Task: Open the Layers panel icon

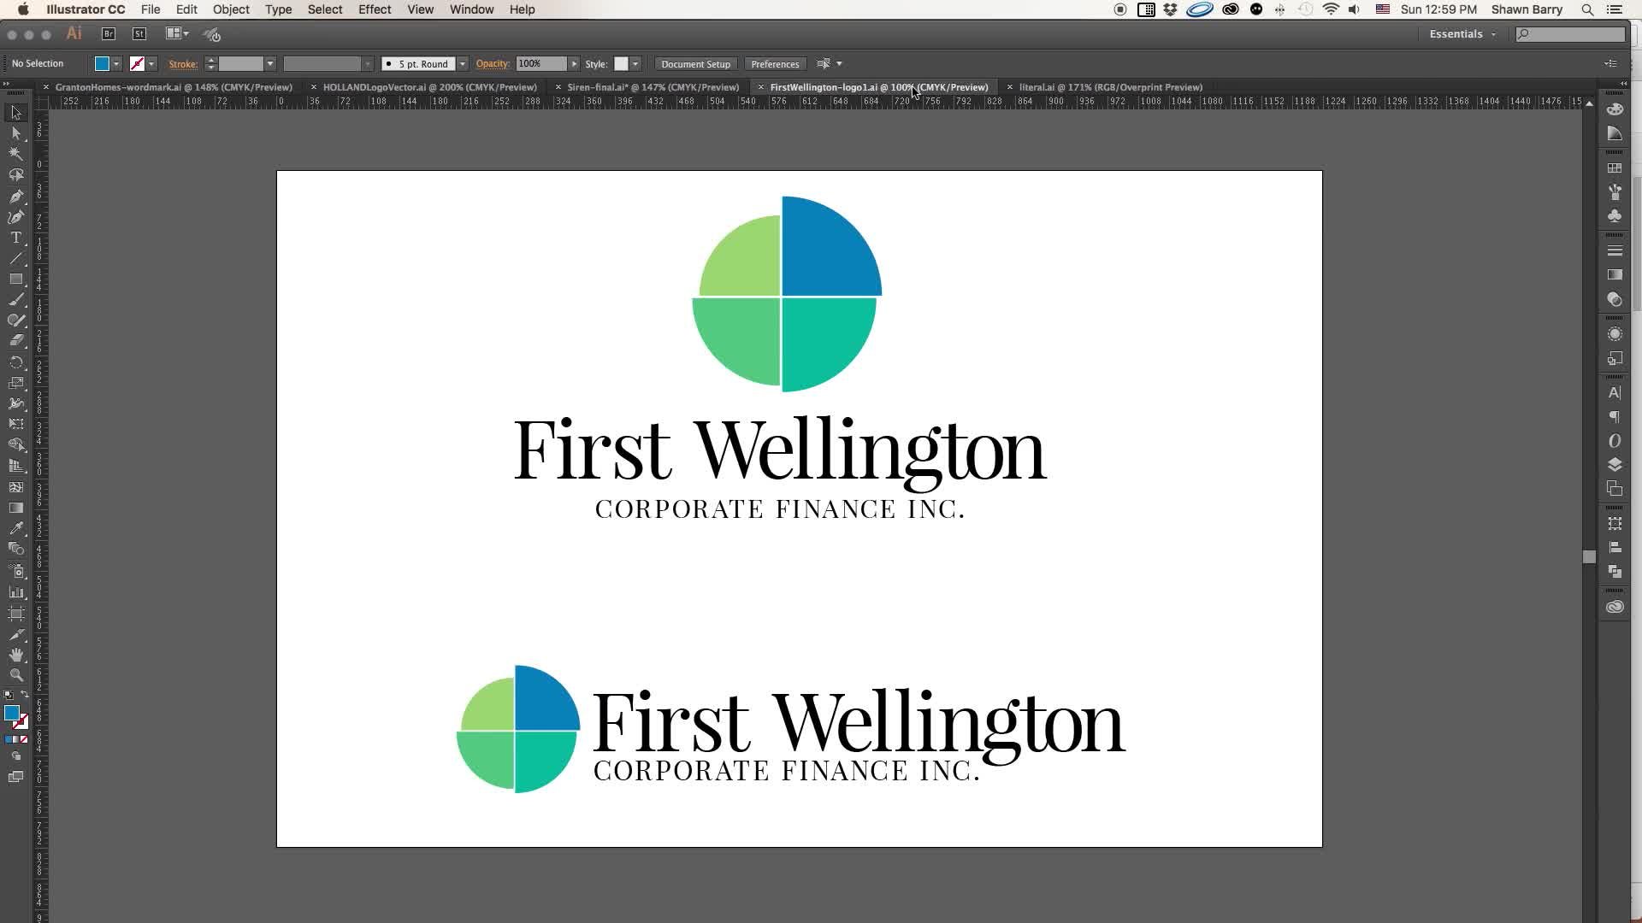Action: tap(1615, 465)
